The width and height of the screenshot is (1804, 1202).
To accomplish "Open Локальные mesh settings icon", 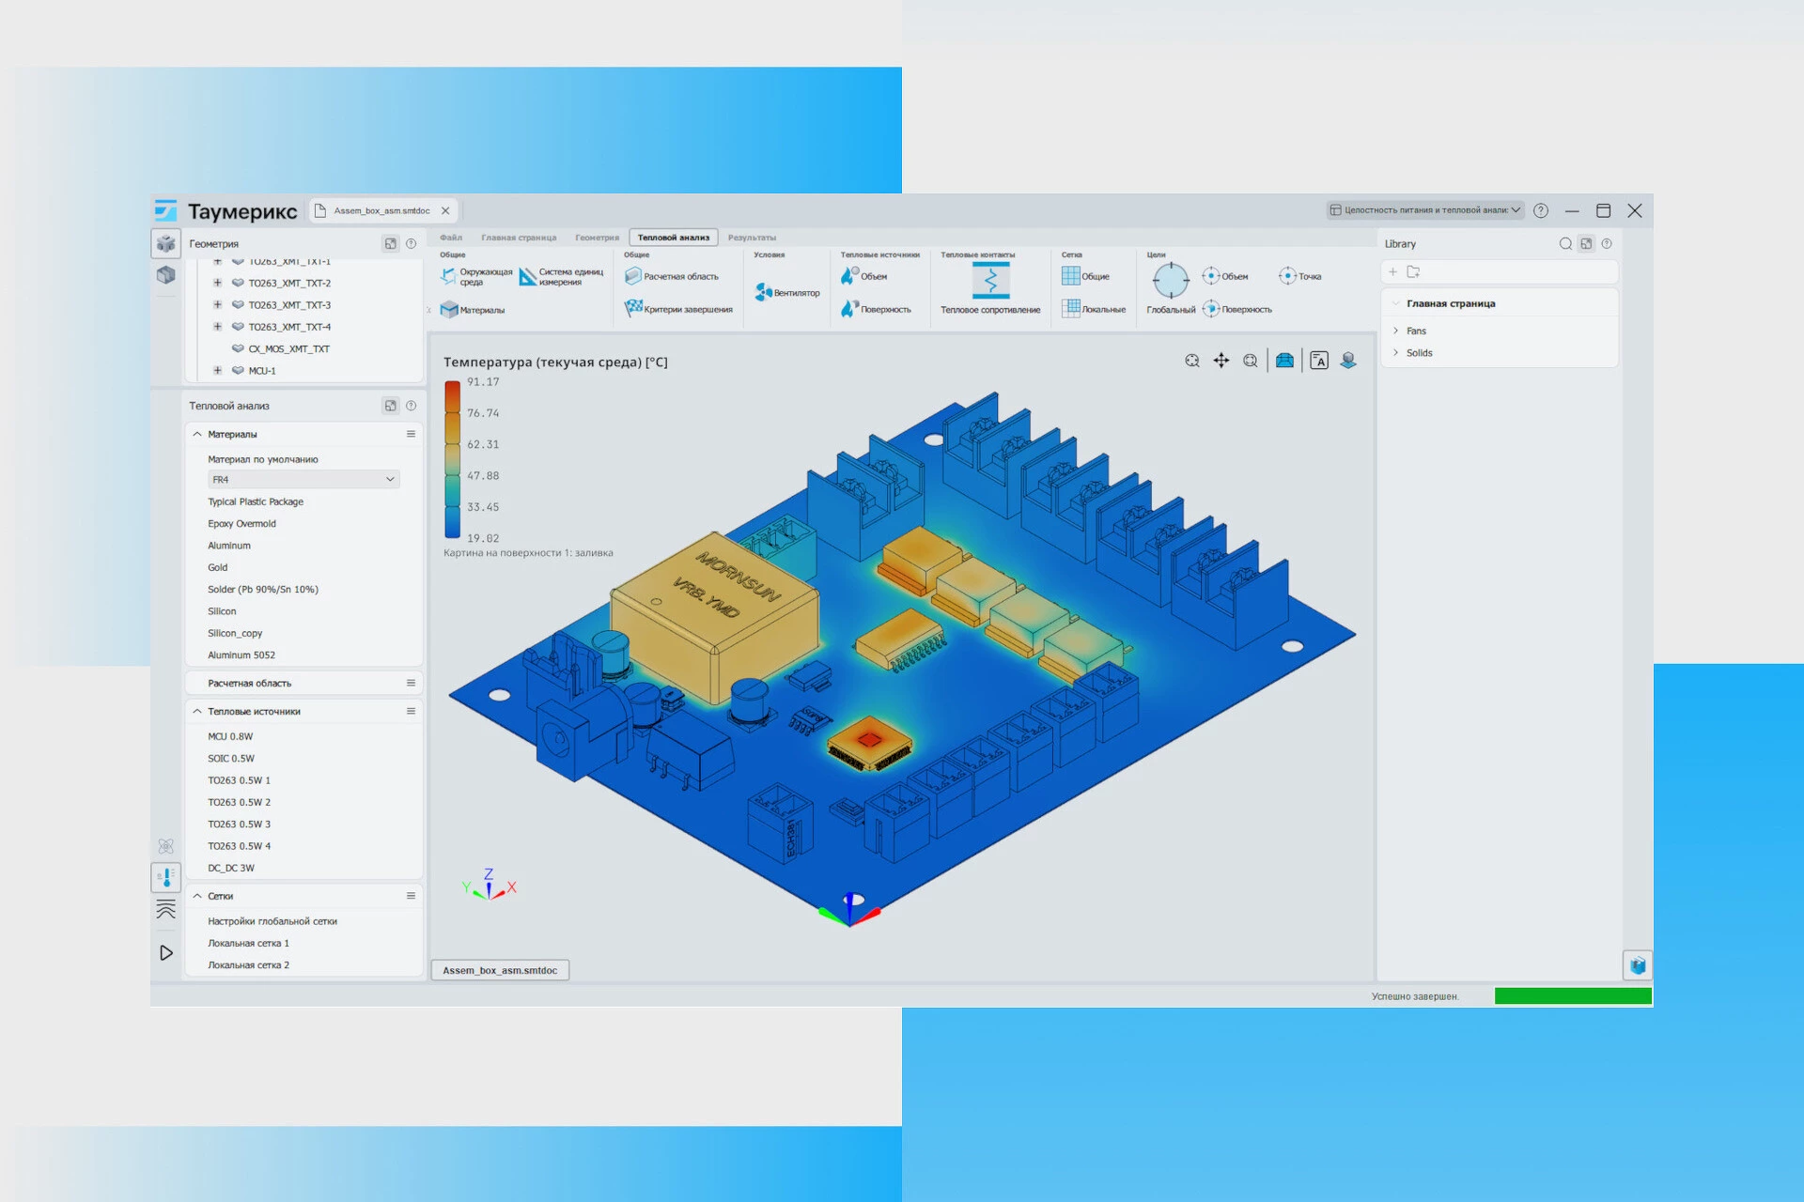I will [x=1070, y=308].
